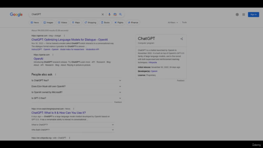Filter results by News
Image resolution: width=263 pixels, height=148 pixels.
click(35, 23)
